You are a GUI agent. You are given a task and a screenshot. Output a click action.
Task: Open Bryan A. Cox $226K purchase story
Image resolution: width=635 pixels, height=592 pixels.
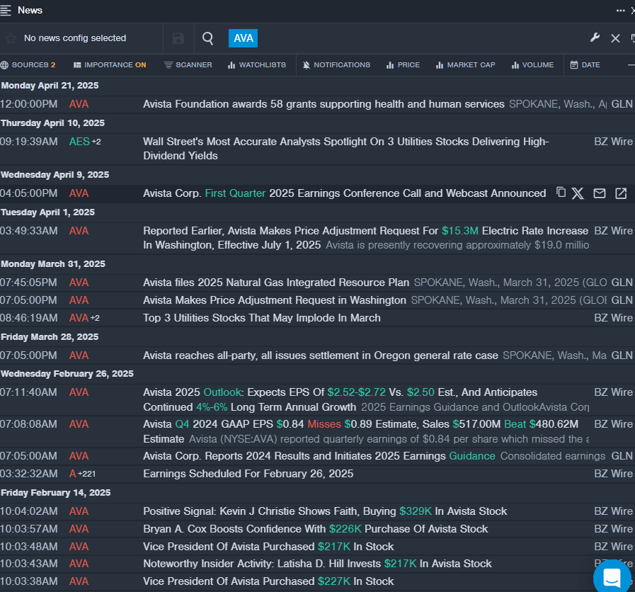point(316,529)
